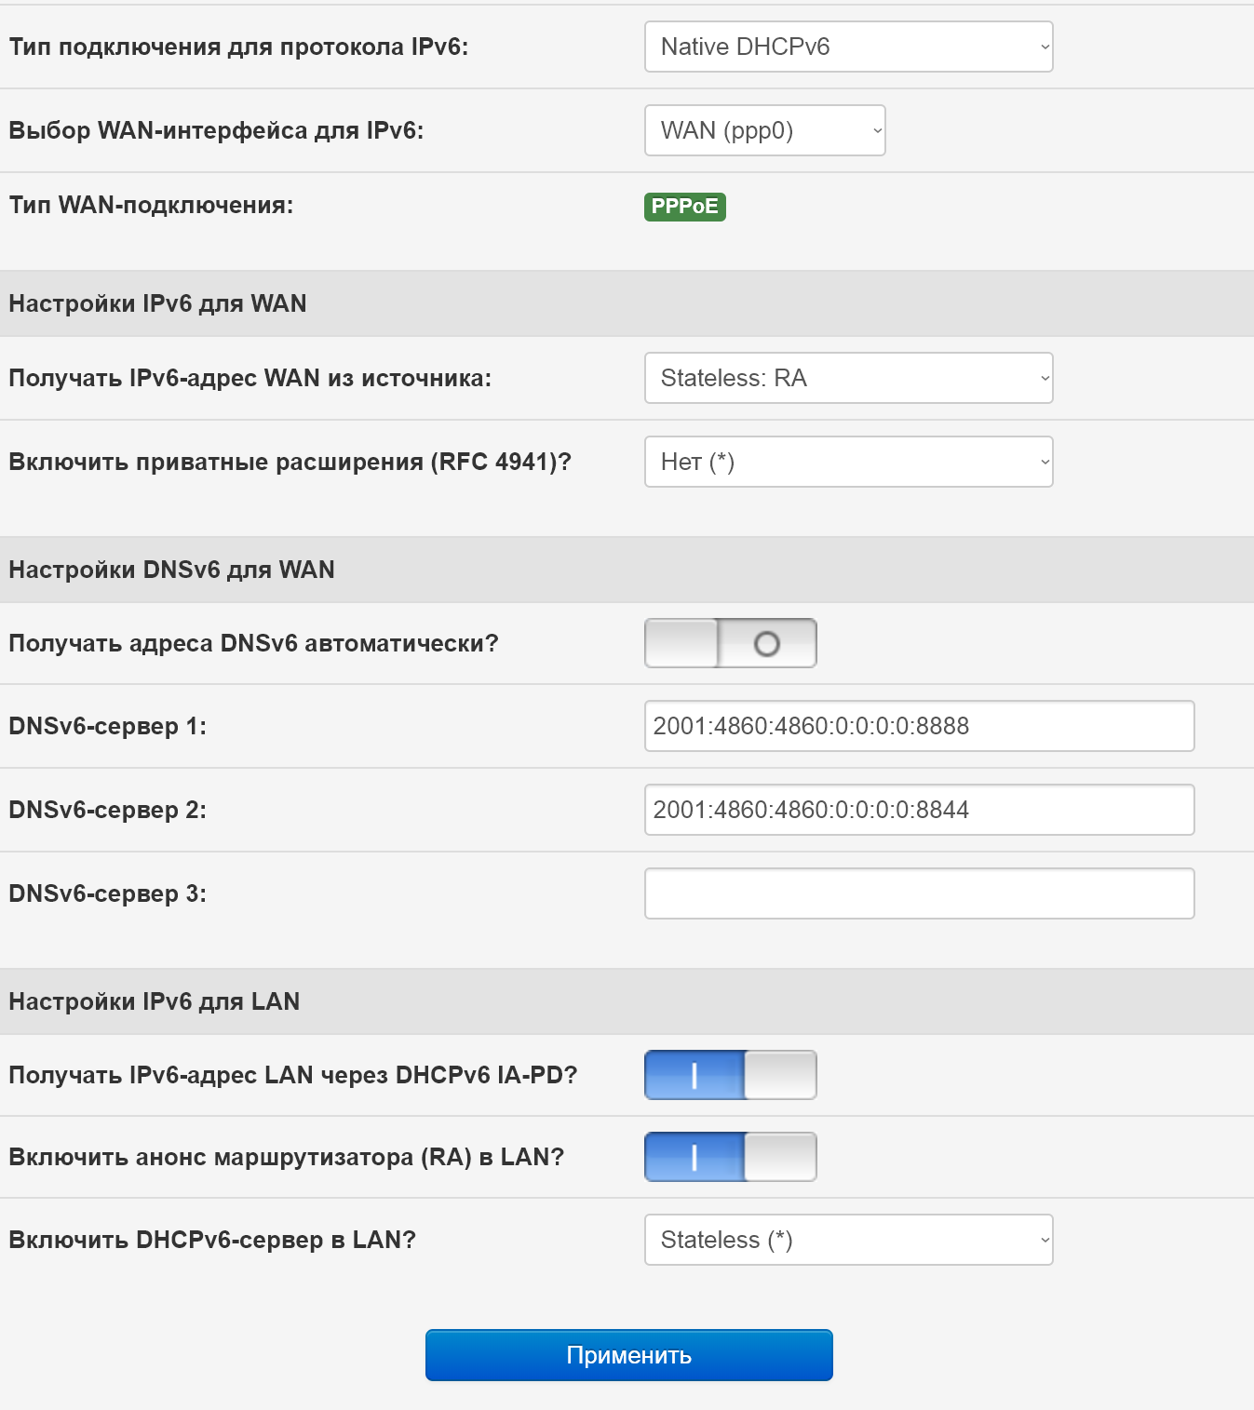Click the DNSv6-сервер 1 address field
1254x1410 pixels.
click(x=919, y=726)
